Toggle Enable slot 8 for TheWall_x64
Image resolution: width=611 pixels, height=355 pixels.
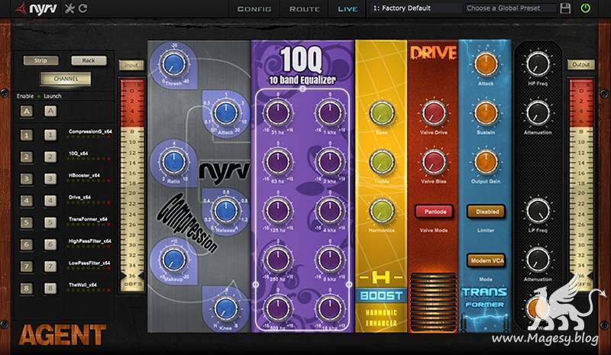tap(27, 289)
